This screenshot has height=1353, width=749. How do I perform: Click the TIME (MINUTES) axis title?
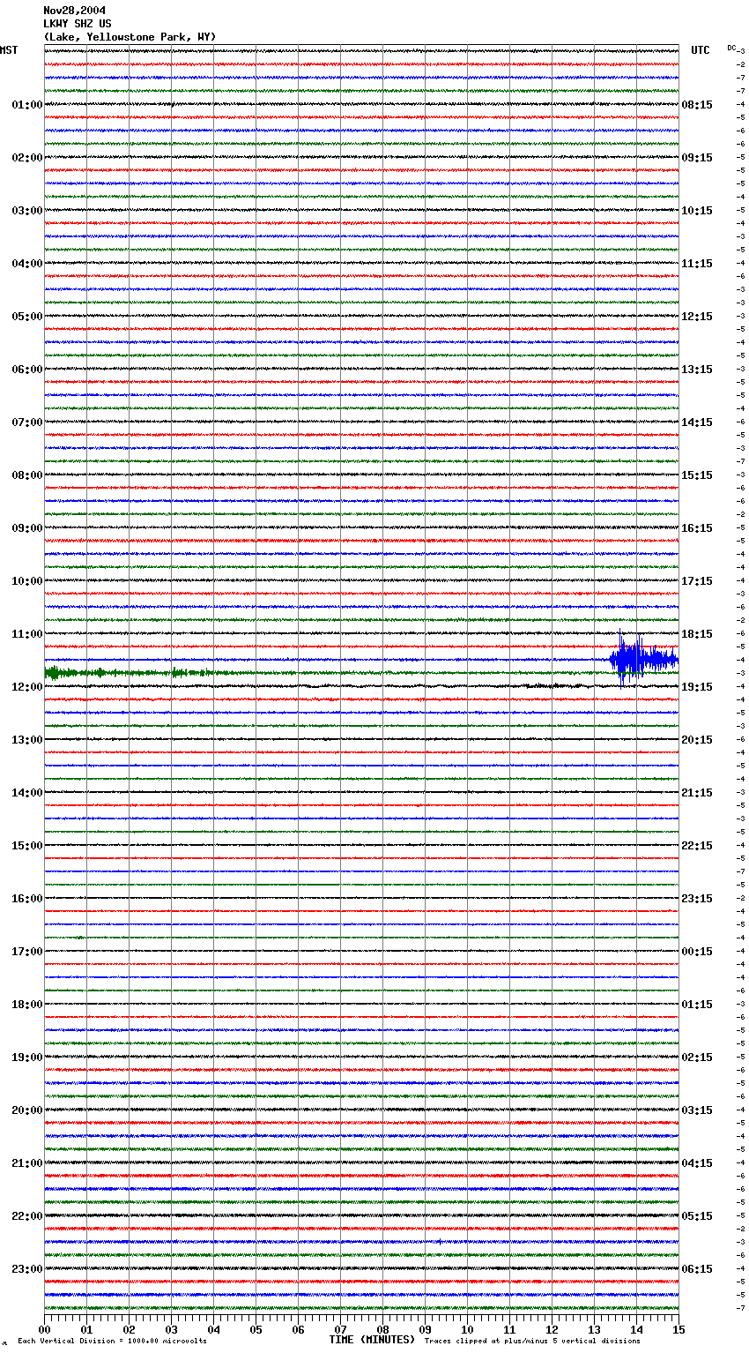(372, 1340)
